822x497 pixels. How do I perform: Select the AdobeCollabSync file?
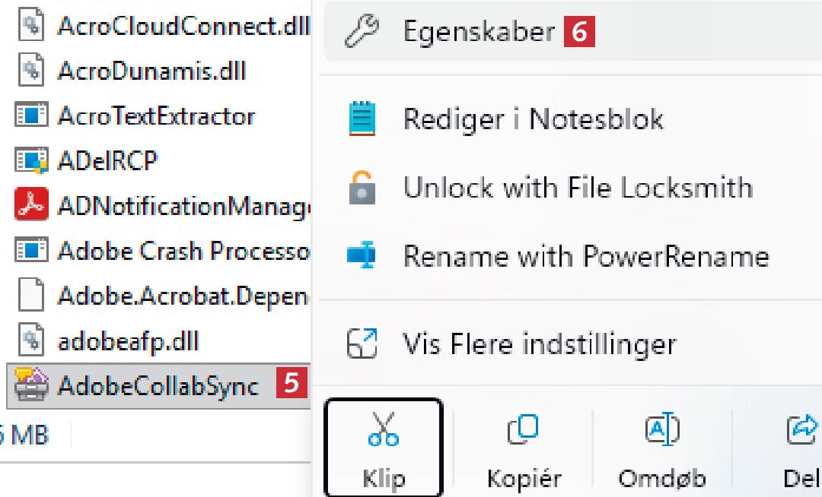click(158, 386)
